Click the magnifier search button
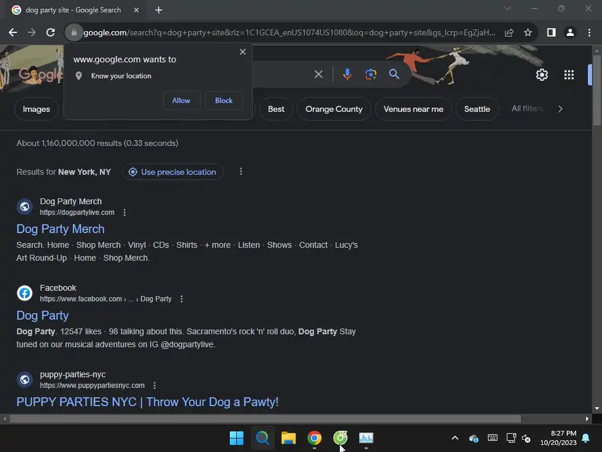 click(394, 74)
